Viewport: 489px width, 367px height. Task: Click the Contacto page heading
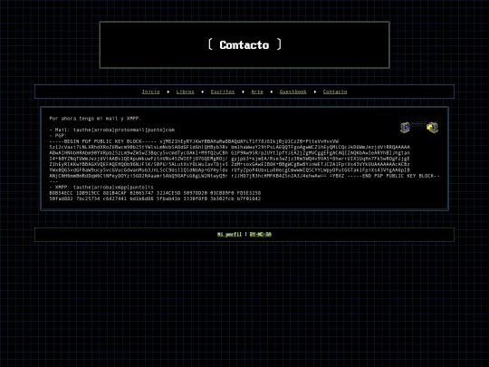244,45
